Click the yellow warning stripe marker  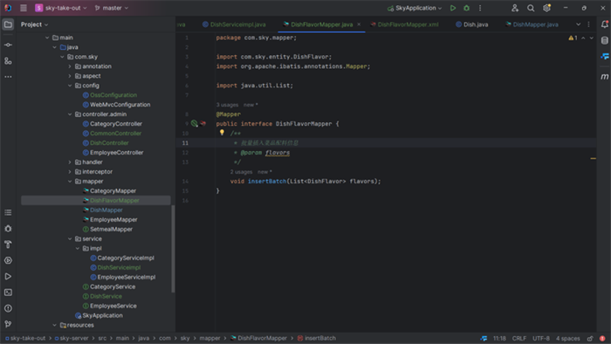click(593, 159)
